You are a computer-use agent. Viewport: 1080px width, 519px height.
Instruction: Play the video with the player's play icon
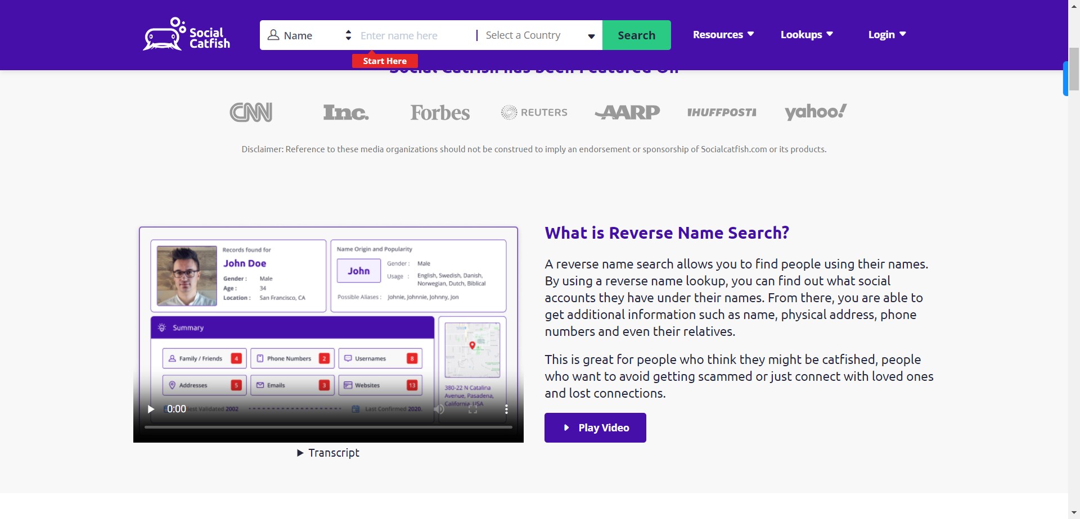coord(151,409)
